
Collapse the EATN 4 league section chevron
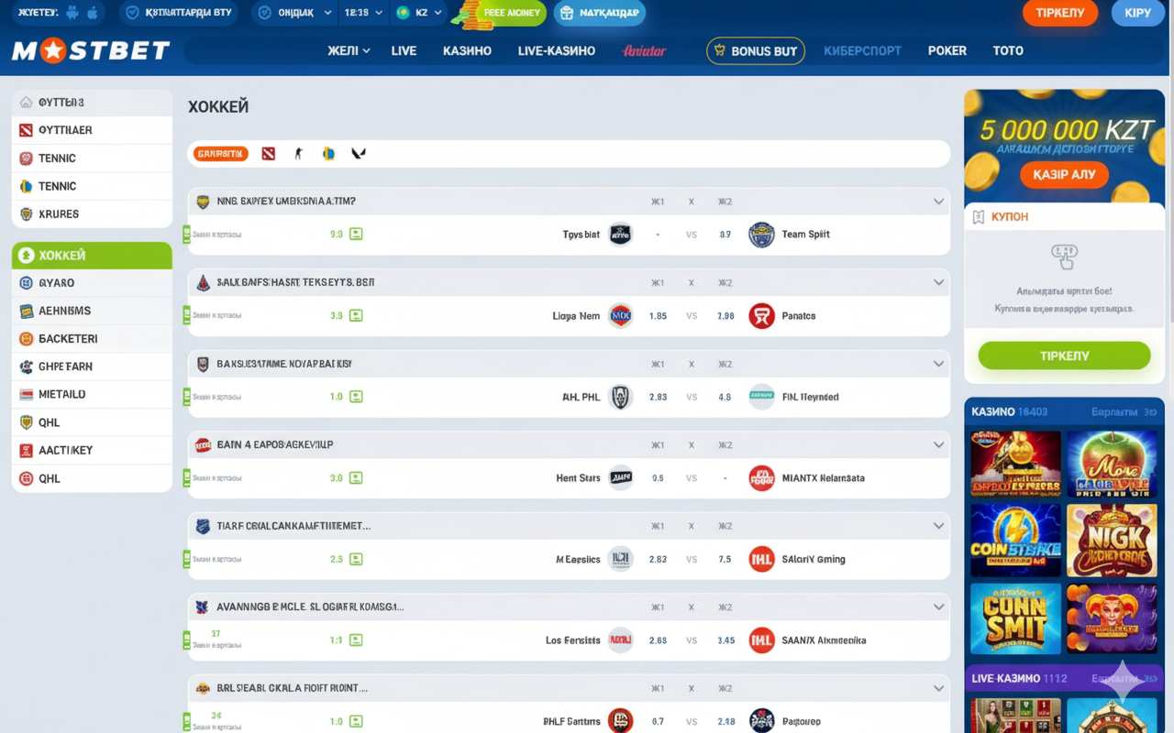coord(938,444)
